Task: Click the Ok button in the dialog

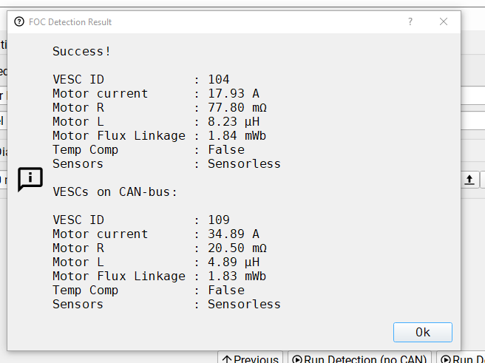Action: click(422, 332)
